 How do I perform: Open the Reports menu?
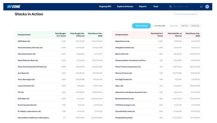coord(143,6)
